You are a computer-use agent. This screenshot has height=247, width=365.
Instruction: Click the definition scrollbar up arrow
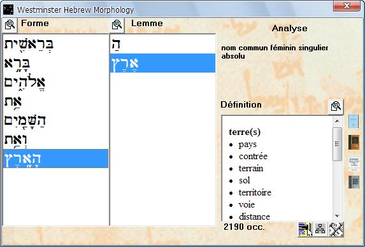(337, 121)
